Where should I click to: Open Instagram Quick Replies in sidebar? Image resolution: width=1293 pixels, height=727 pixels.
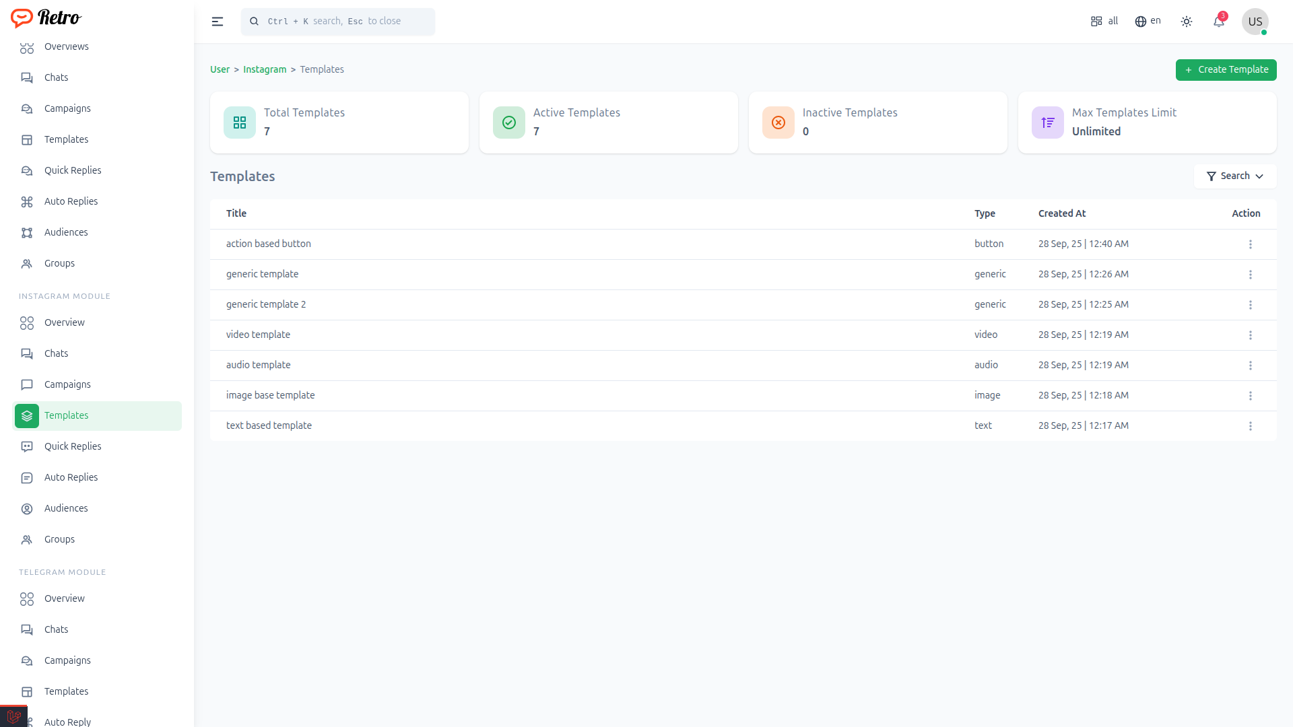coord(73,446)
